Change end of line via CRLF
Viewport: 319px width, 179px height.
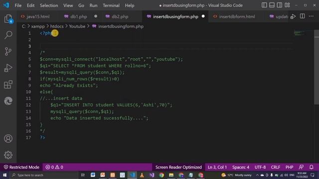tap(276, 167)
